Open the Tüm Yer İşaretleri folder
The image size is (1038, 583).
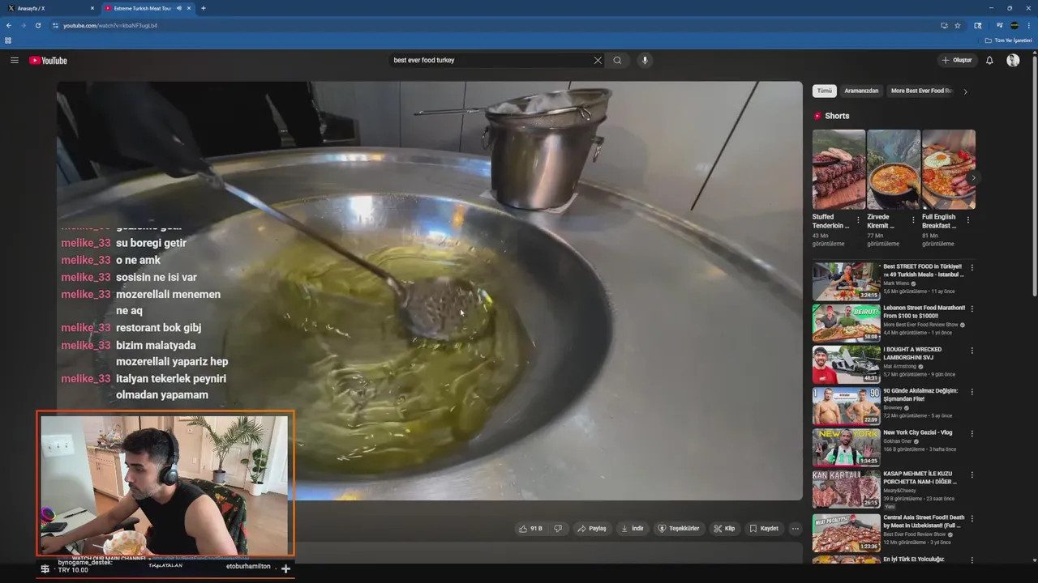point(1009,40)
